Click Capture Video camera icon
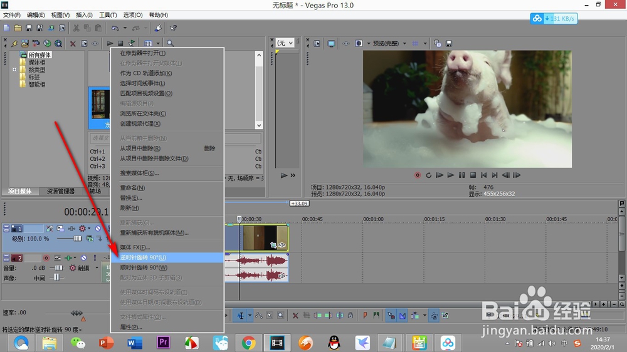This screenshot has height=352, width=627. (36, 43)
